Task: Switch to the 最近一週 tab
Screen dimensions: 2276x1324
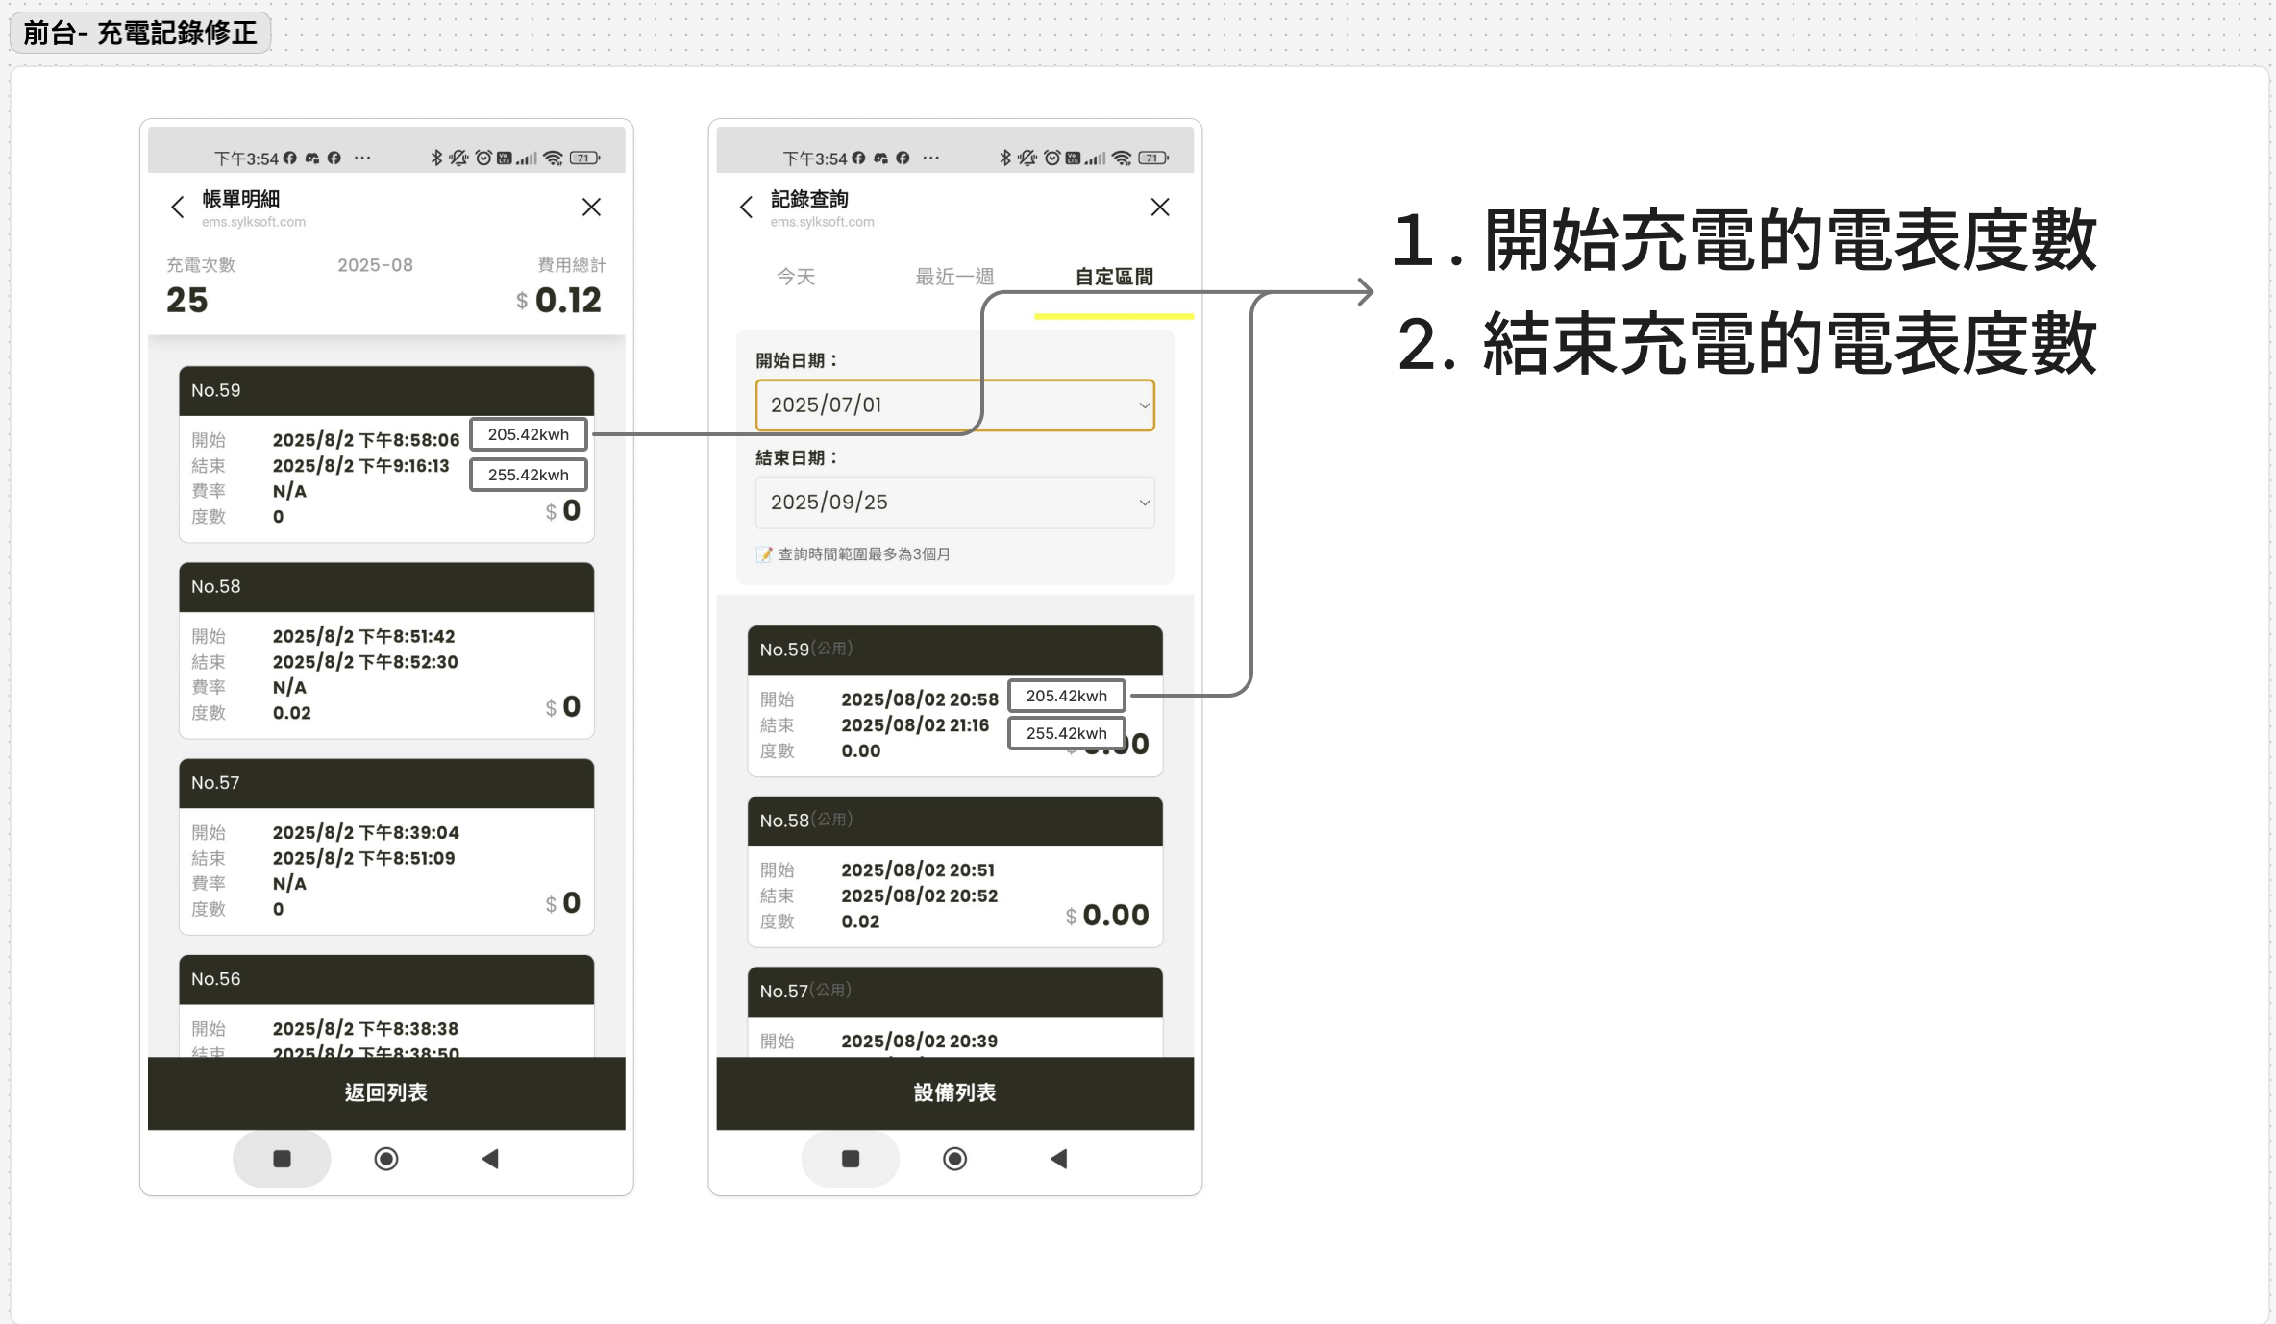Action: point(954,277)
